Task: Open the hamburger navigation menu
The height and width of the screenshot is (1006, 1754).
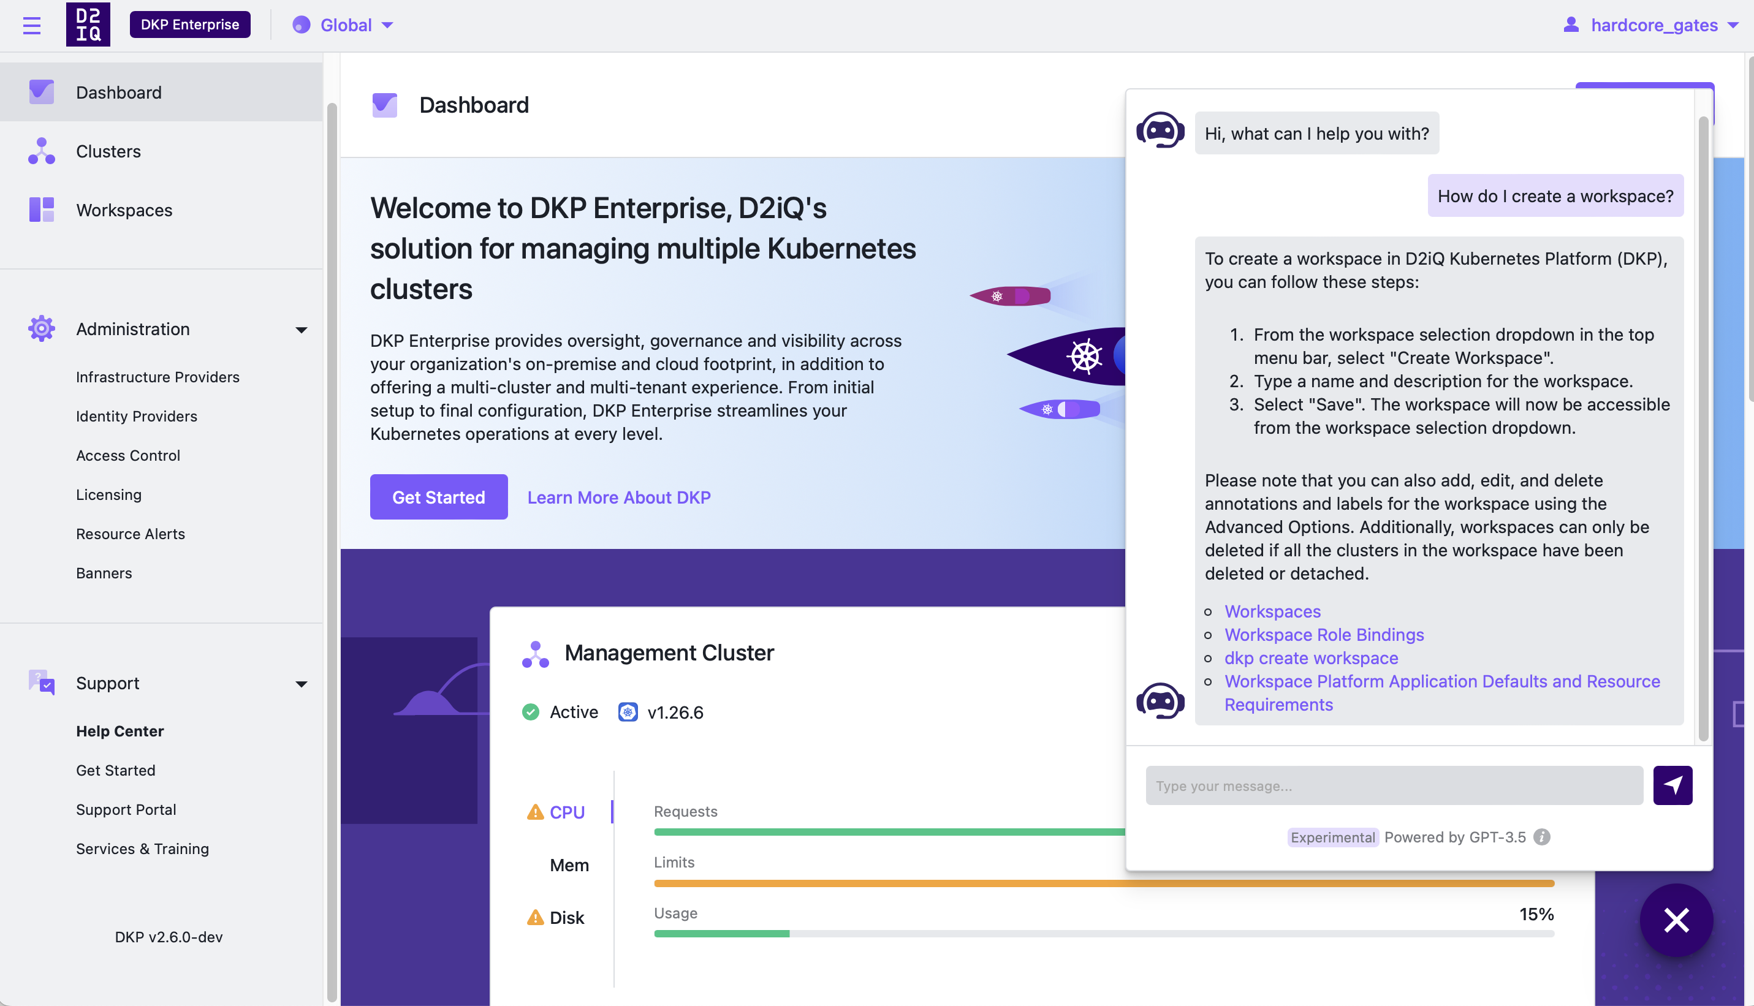Action: (x=32, y=26)
